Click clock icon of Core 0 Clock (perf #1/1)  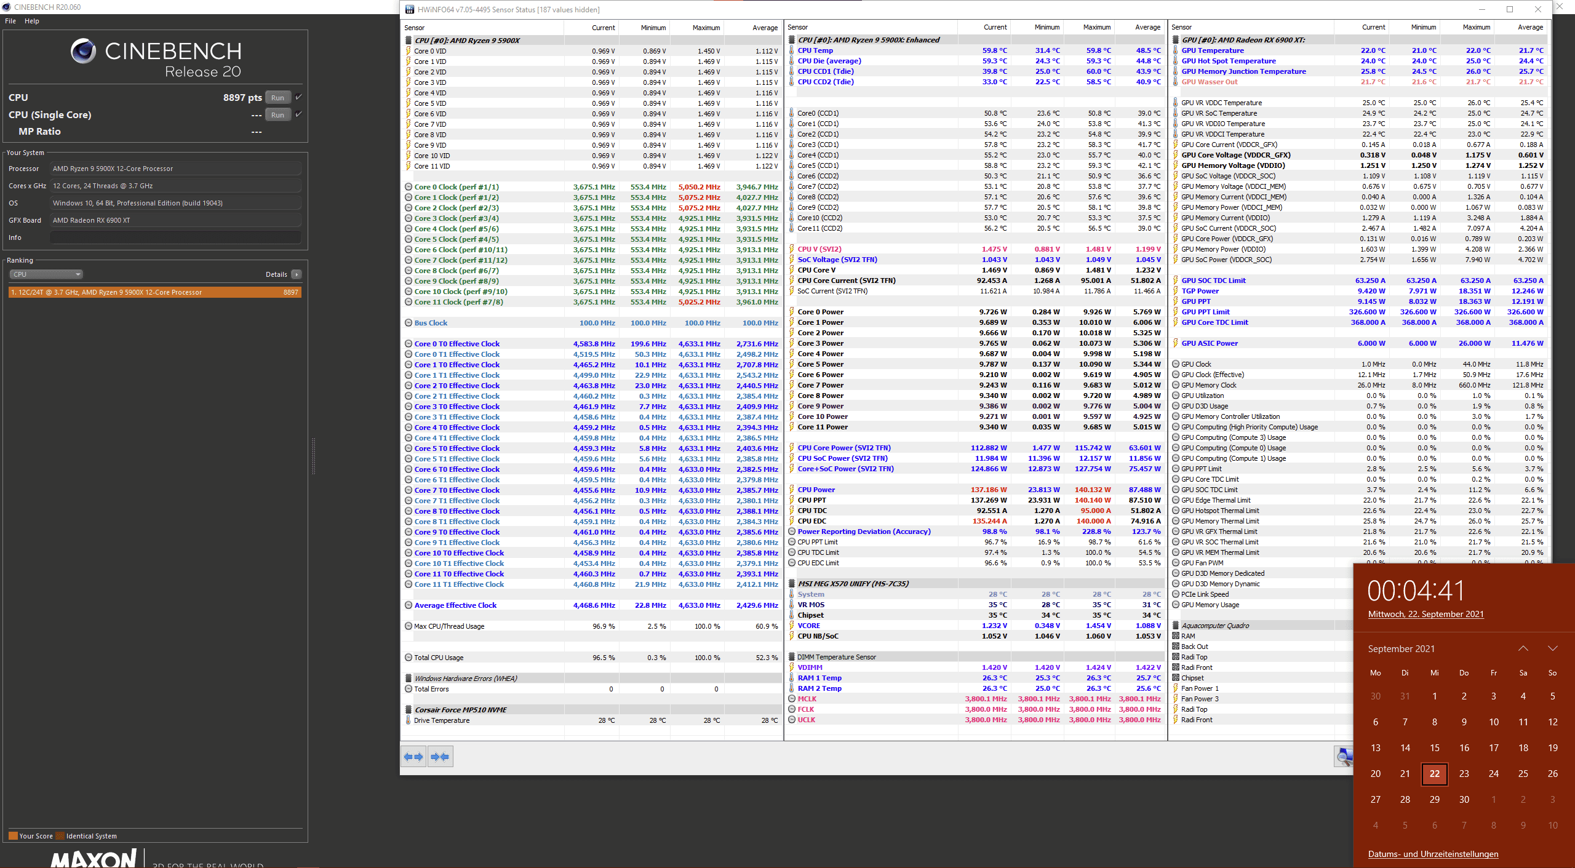pyautogui.click(x=409, y=187)
